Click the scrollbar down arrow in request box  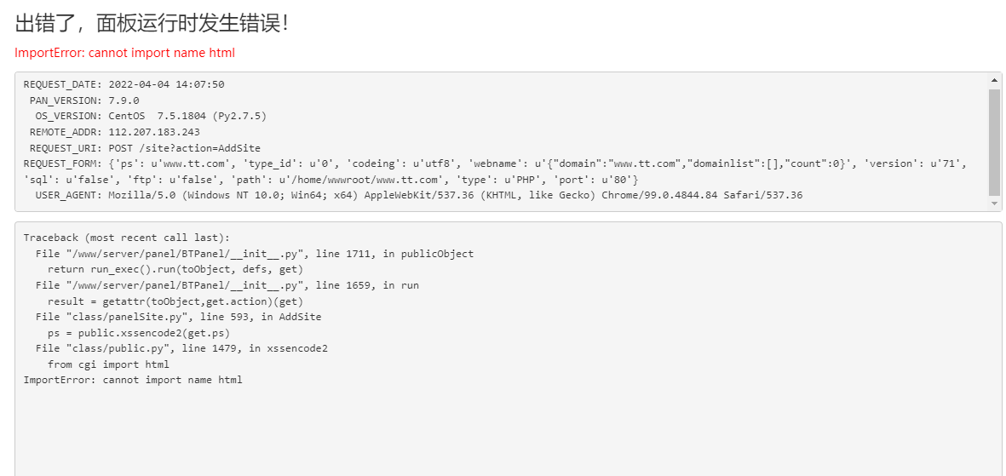pos(994,204)
